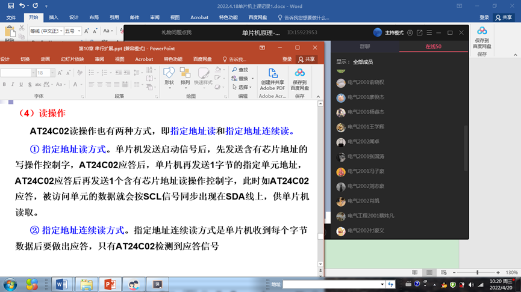Toggle Italic formatting in PowerPoint ribbon
The width and height of the screenshot is (521, 292).
pos(12,84)
